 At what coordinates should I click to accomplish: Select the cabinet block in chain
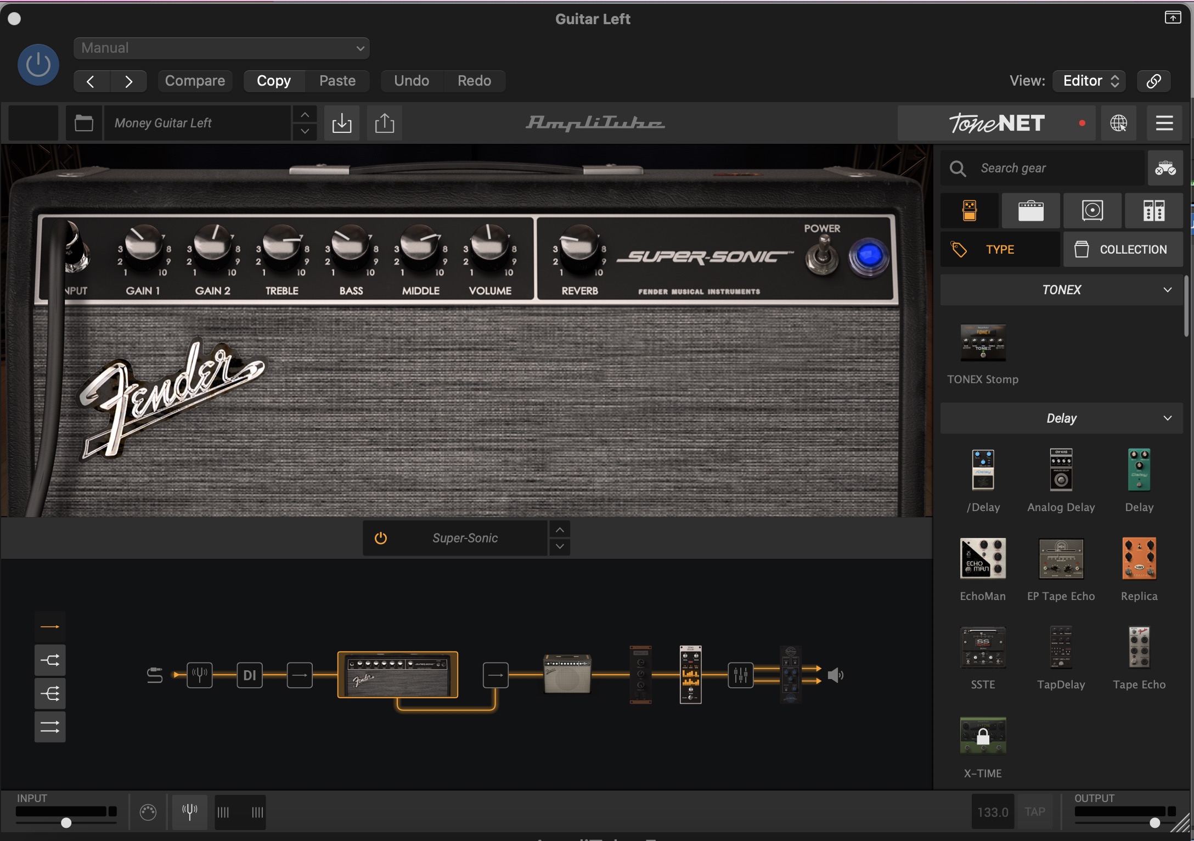click(x=567, y=674)
